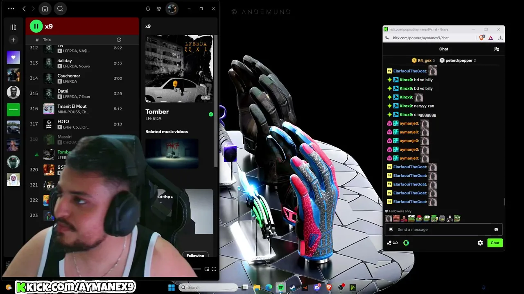524x294 pixels.
Task: Go back in Spotify navigation
Action: pyautogui.click(x=24, y=9)
